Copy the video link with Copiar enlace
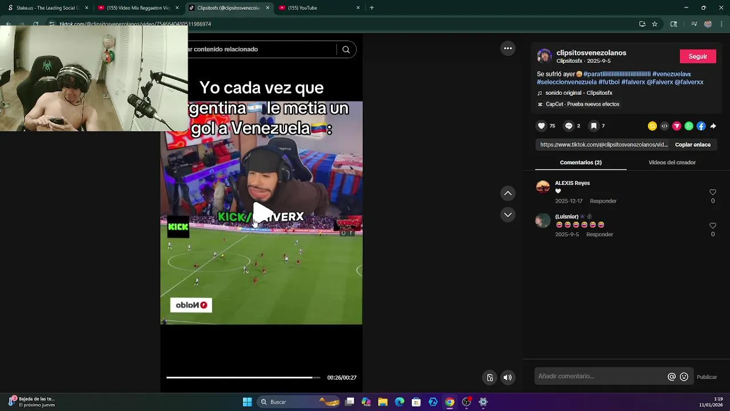730x411 pixels. [692, 145]
